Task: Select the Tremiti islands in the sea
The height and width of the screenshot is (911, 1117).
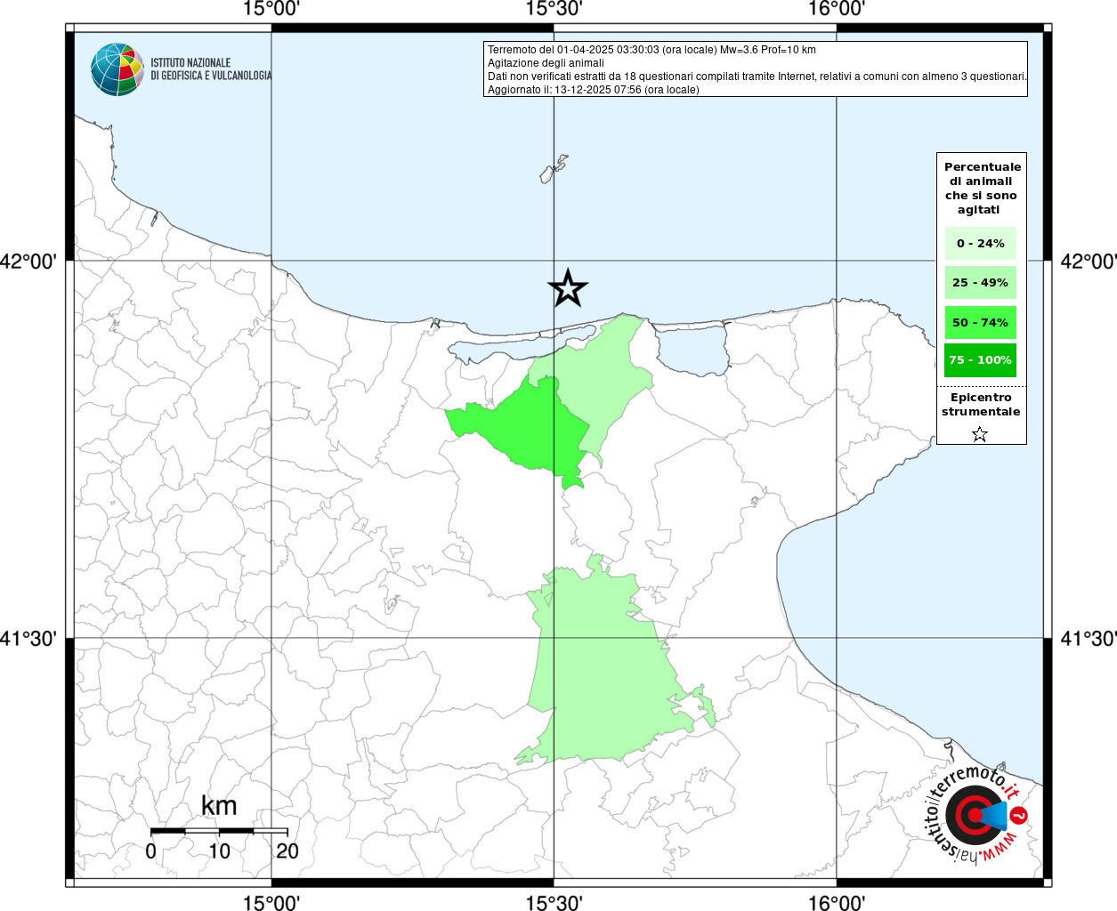Action: point(554,169)
